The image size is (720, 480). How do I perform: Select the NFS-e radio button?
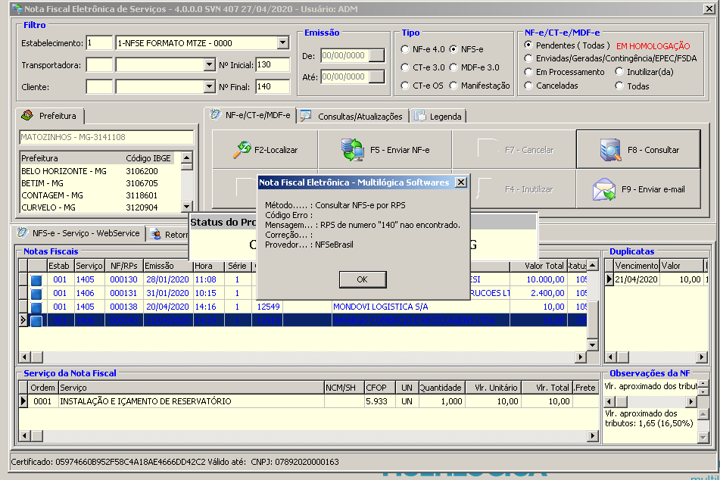454,49
